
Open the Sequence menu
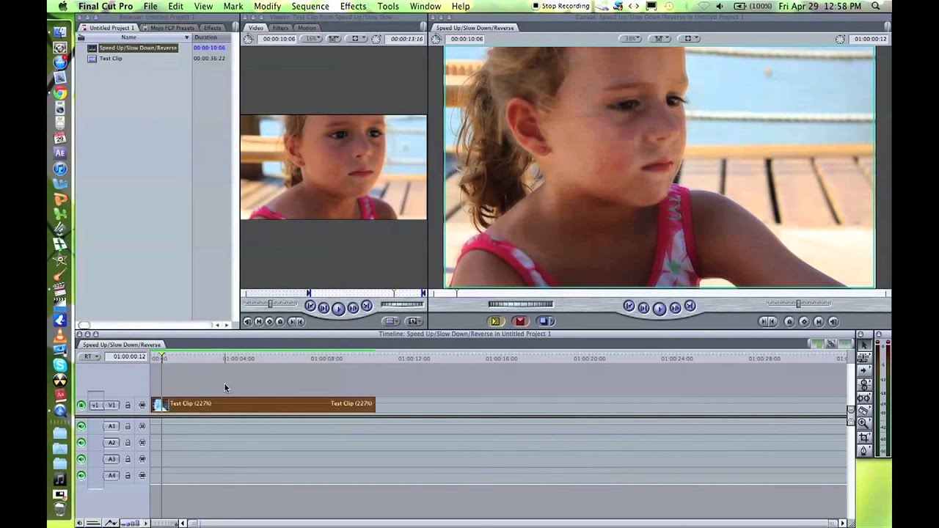coord(310,7)
